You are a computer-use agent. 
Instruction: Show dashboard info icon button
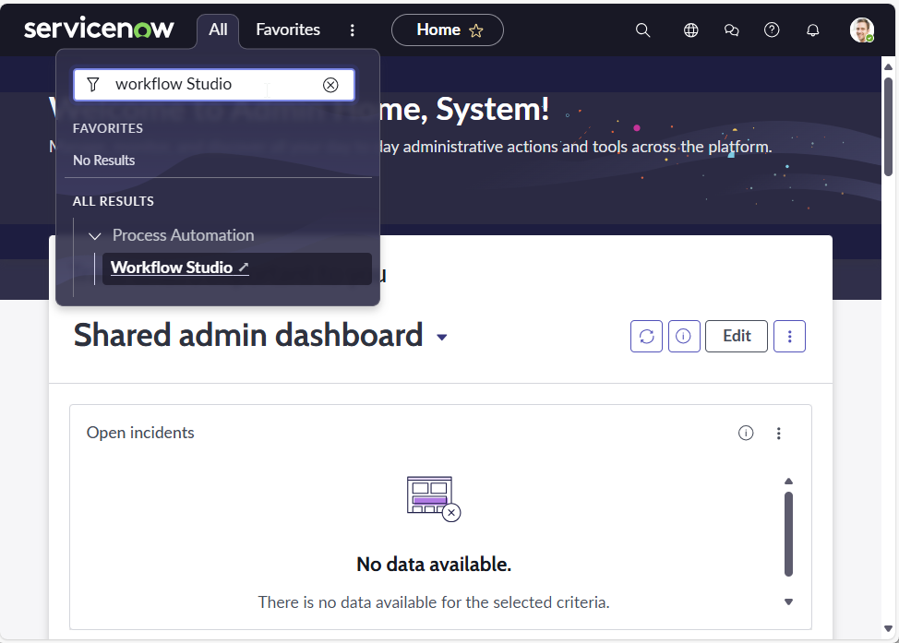pos(683,336)
